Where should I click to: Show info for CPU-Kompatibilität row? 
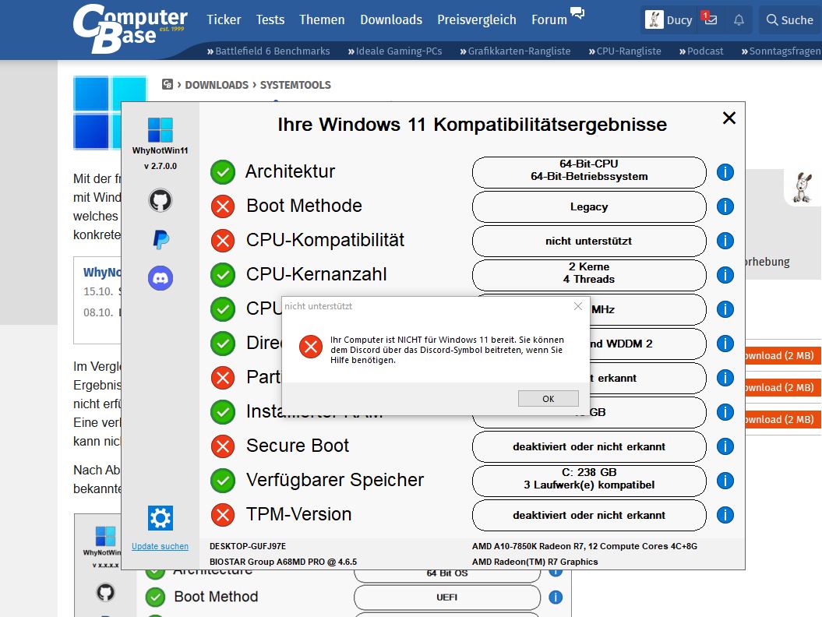tap(725, 241)
